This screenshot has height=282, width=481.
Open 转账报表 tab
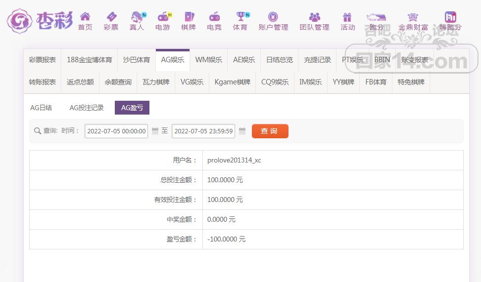43,82
